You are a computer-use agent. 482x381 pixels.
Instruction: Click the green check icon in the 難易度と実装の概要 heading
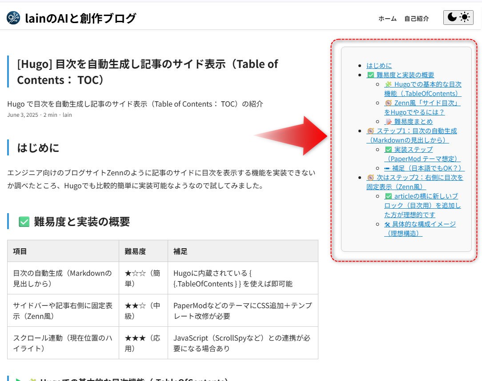click(x=24, y=221)
